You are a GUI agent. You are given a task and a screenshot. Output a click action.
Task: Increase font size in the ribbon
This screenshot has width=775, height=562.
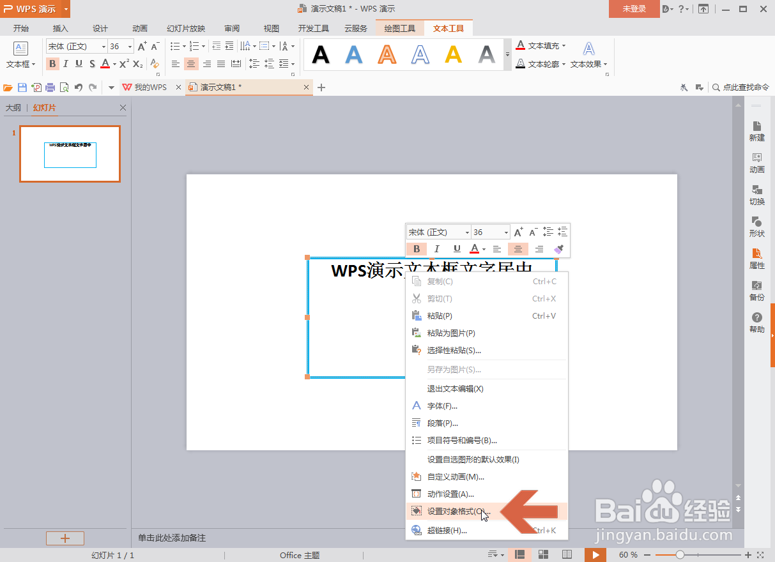click(x=142, y=46)
